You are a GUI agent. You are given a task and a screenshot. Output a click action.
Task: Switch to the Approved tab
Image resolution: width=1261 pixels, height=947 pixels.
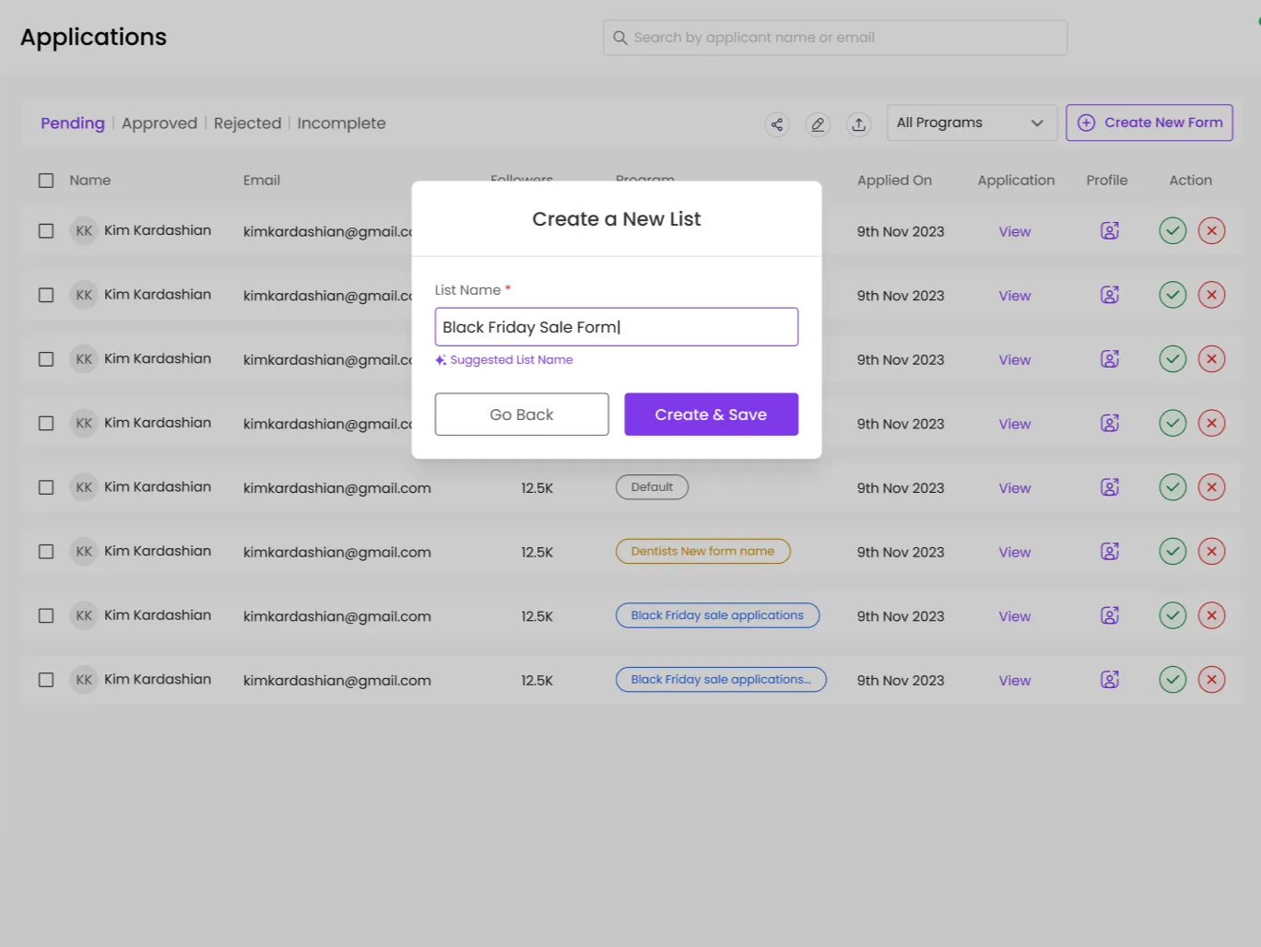[159, 123]
